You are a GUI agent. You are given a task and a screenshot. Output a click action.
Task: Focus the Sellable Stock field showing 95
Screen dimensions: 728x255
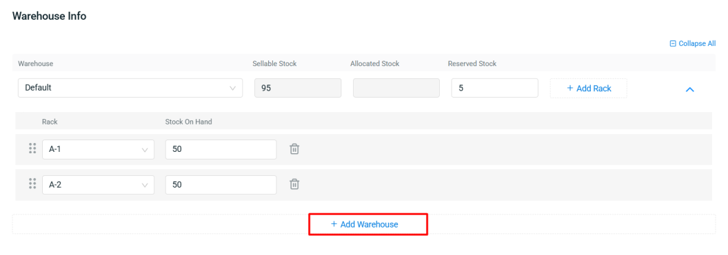[298, 88]
